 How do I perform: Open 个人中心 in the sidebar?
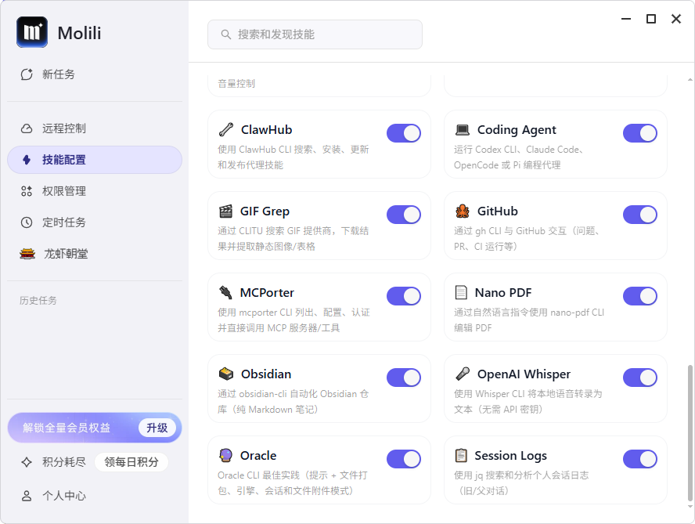(95, 496)
